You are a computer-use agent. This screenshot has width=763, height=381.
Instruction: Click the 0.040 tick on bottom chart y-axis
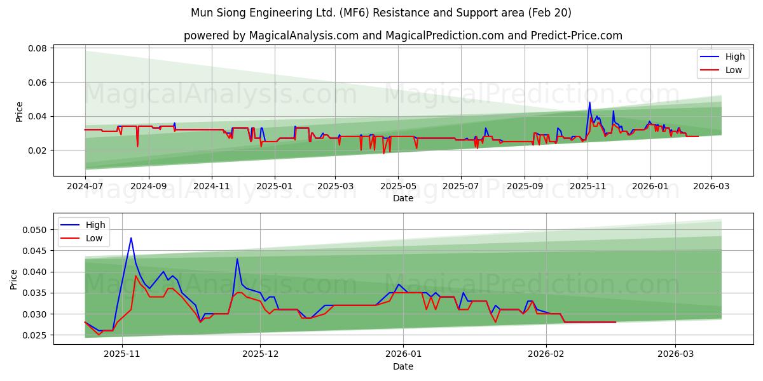pyautogui.click(x=35, y=272)
